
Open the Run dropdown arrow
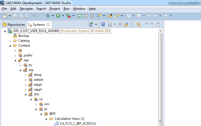click(63, 16)
